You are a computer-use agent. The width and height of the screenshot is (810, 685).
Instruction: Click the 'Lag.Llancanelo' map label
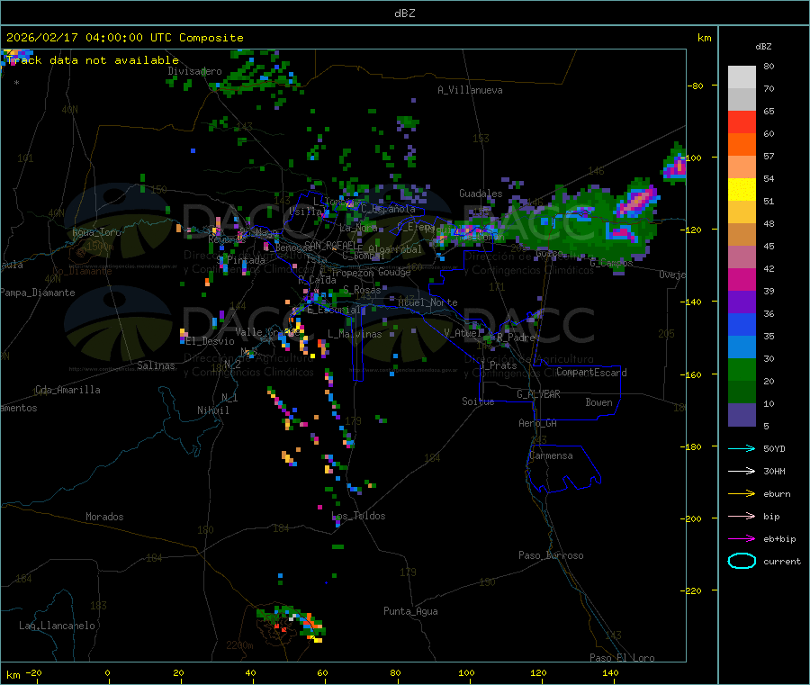[57, 626]
